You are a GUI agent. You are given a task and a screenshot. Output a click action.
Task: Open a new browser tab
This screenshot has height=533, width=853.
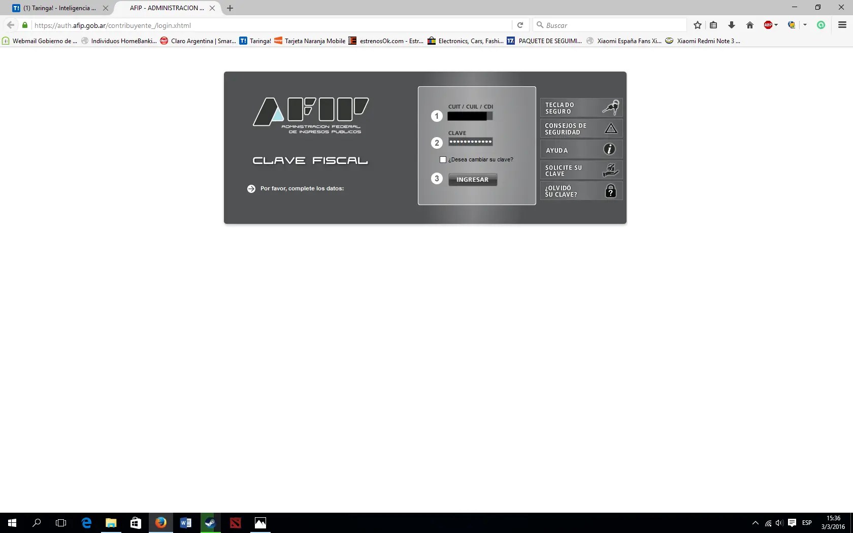[x=230, y=8]
